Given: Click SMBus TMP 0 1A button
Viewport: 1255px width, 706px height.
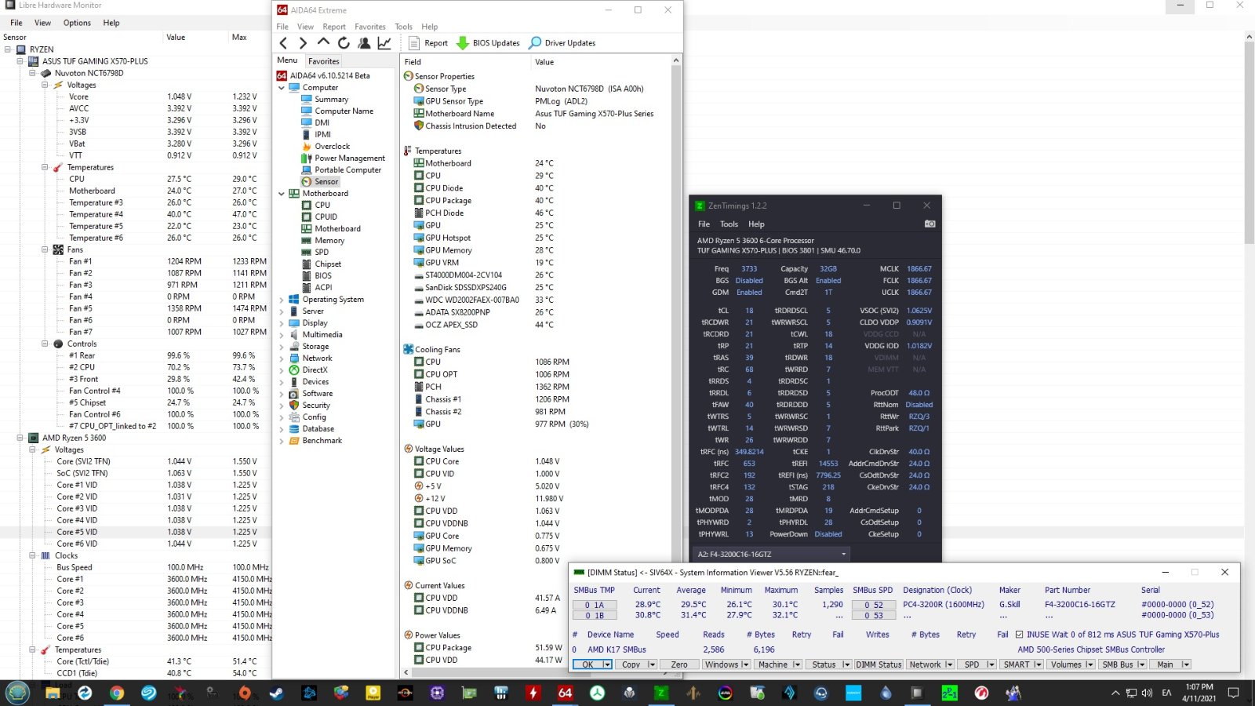Looking at the screenshot, I should pyautogui.click(x=594, y=605).
